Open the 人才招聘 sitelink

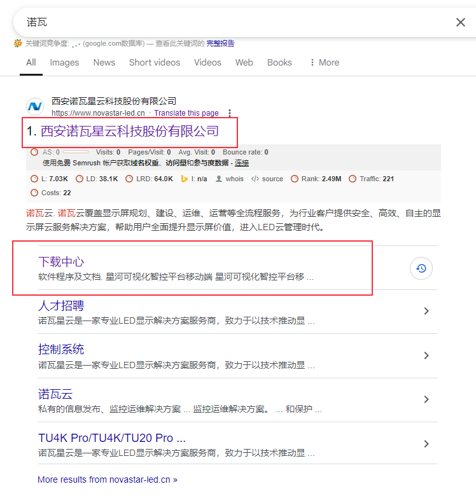[x=61, y=306]
